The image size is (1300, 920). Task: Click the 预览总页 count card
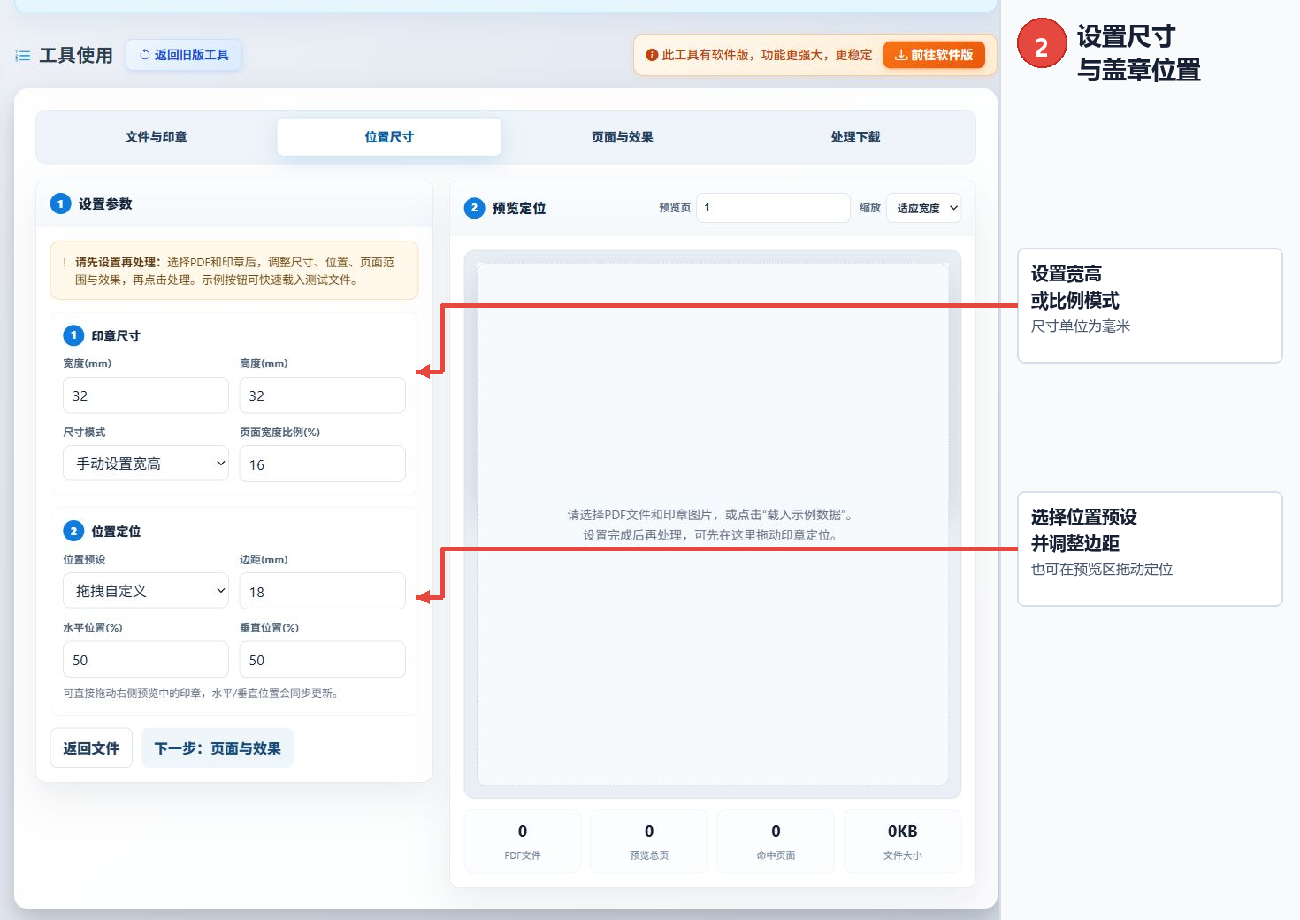click(649, 841)
